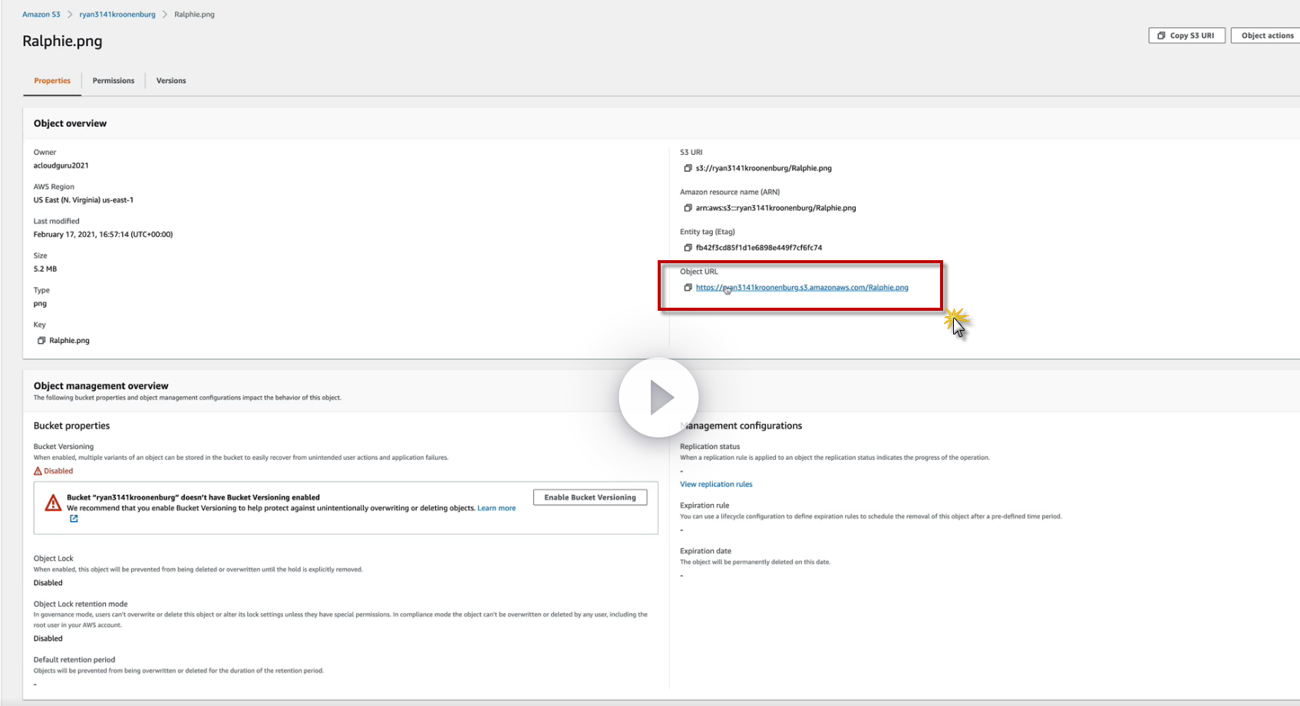Copy the Object URL icon
1300x706 pixels.
coord(688,288)
